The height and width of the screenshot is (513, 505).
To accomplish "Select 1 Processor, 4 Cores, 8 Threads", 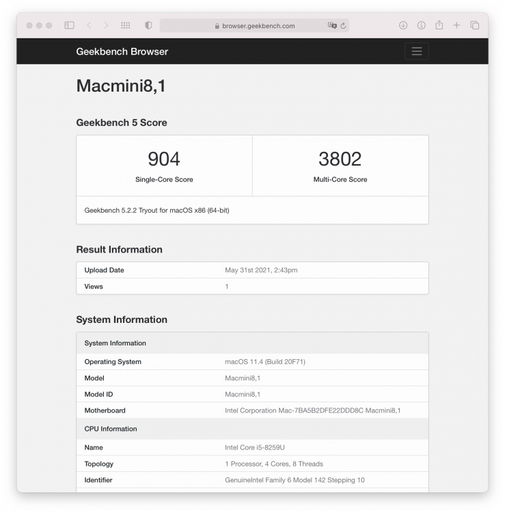I will click(x=274, y=464).
